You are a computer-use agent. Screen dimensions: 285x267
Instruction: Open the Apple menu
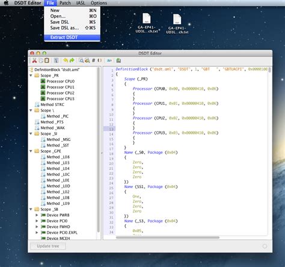point(6,3)
